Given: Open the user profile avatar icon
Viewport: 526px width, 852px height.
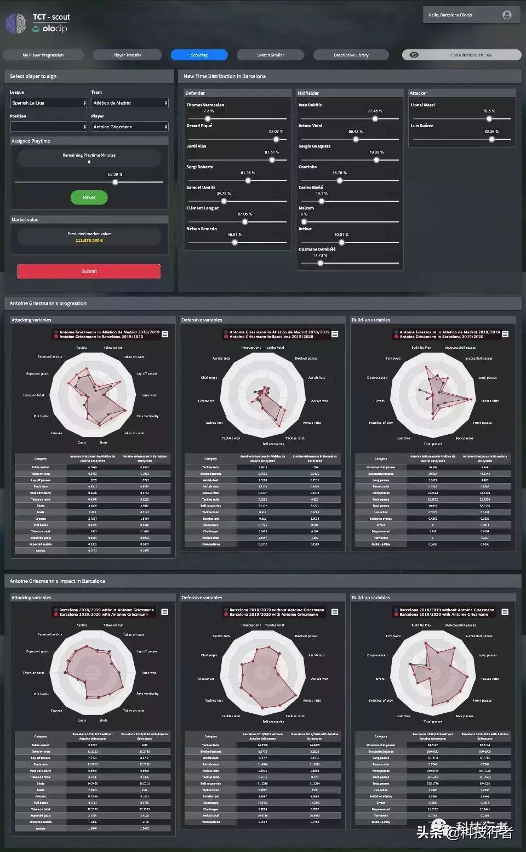Looking at the screenshot, I should point(507,15).
